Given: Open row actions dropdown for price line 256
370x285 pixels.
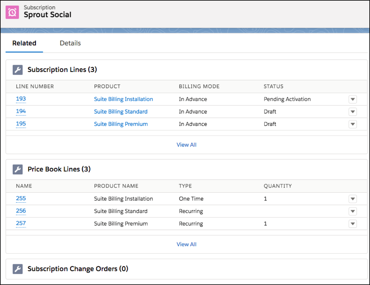Looking at the screenshot, I should 352,211.
